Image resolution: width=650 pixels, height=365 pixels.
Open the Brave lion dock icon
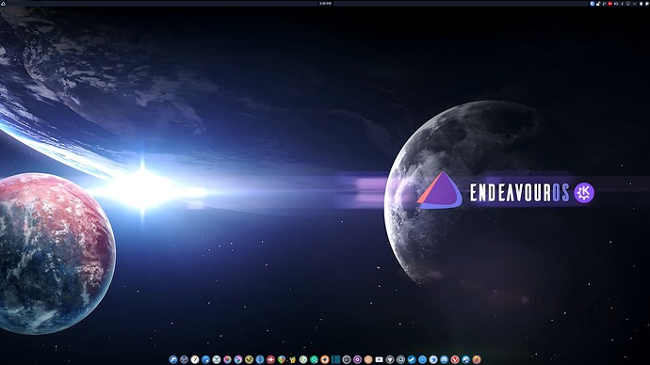point(390,359)
